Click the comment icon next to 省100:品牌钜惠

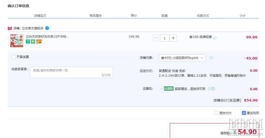(x=215, y=38)
